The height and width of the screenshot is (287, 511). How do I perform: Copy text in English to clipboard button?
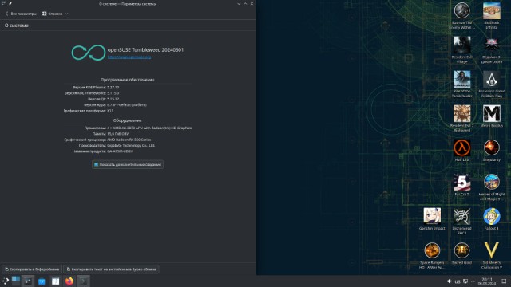[111, 269]
